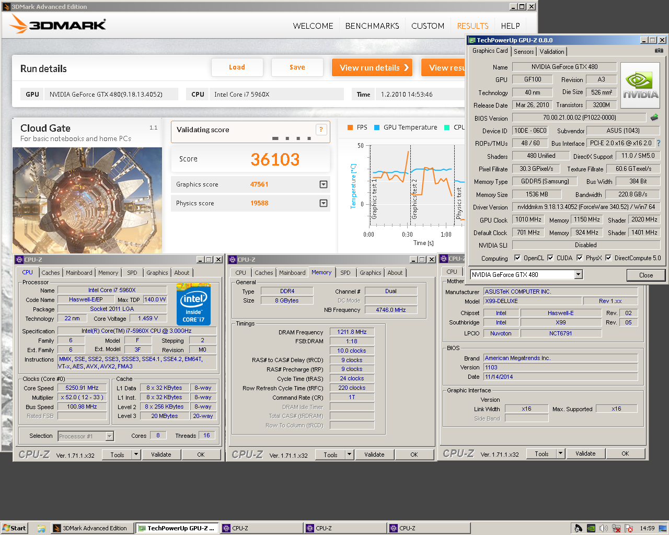The image size is (669, 535).
Task: Click Validate in CPU-Z processor window
Action: [x=161, y=455]
